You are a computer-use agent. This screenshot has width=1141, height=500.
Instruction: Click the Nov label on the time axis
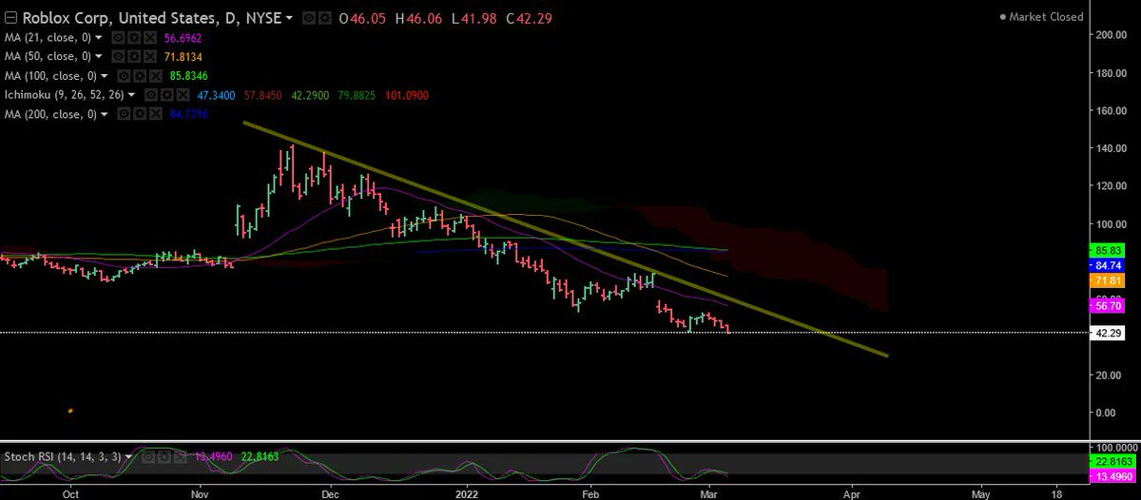point(200,493)
